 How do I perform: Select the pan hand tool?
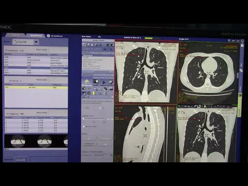click(92, 45)
